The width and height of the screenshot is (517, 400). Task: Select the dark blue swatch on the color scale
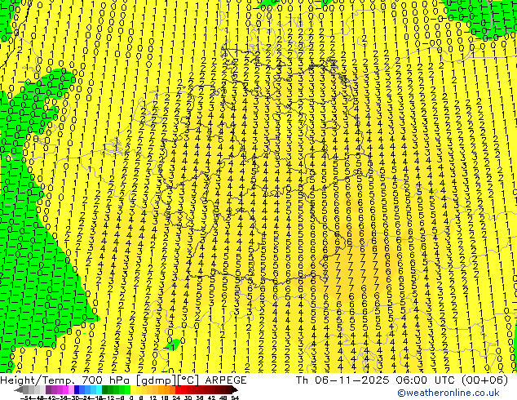click(77, 389)
